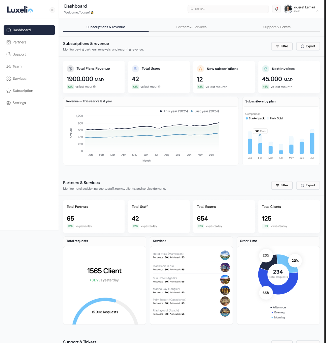Viewport: 326px width, 343px height.
Task: Open notifications bell icon
Action: (277, 9)
